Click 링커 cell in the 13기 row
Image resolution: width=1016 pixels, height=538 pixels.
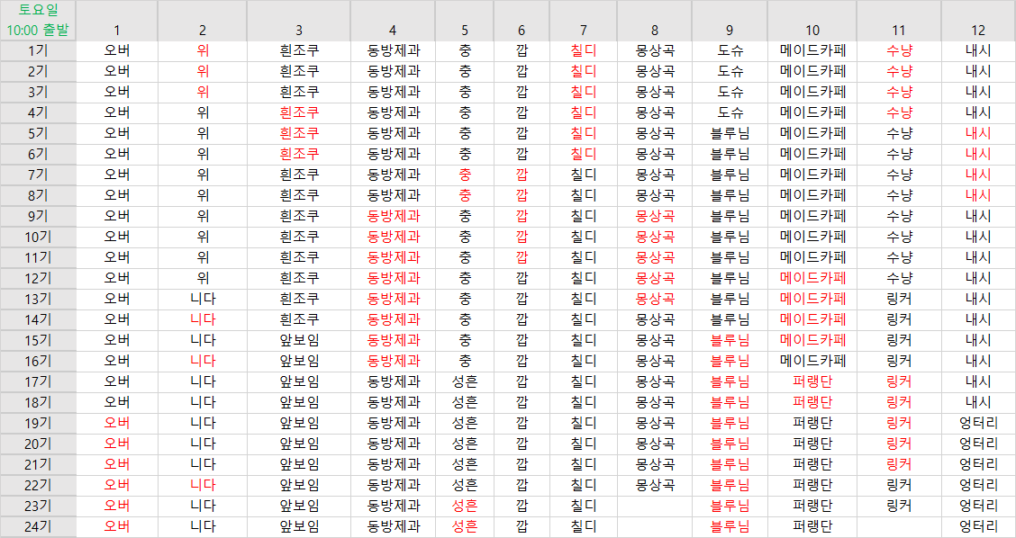click(x=899, y=299)
